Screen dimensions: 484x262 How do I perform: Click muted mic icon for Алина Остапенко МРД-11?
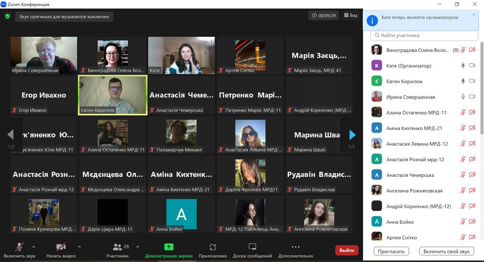click(462, 112)
